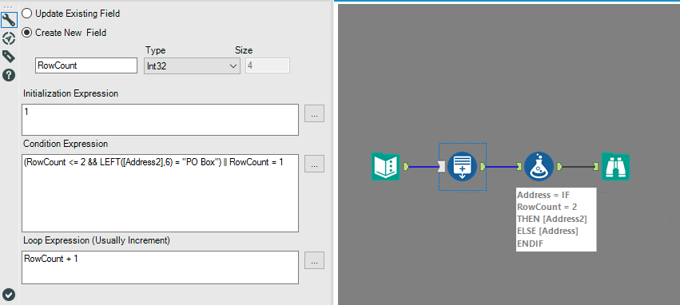Open editor button for Initialization Expression
This screenshot has height=305, width=680.
pyautogui.click(x=314, y=113)
